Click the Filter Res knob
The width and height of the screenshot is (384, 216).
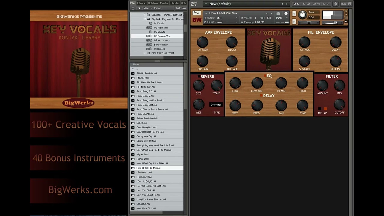tap(340, 86)
